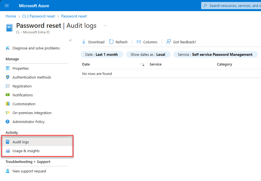The height and width of the screenshot is (181, 261).
Task: Open New support request
Action: (29, 171)
